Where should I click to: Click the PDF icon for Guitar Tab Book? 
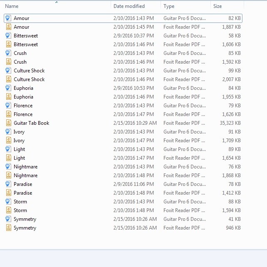pyautogui.click(x=8, y=123)
